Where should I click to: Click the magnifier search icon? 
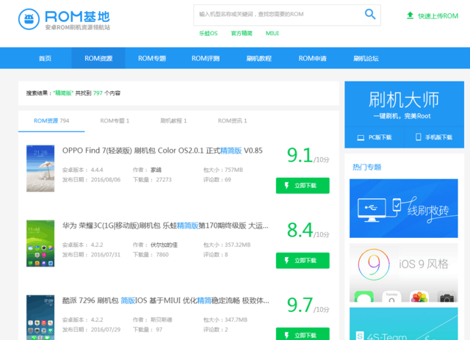pyautogui.click(x=370, y=14)
